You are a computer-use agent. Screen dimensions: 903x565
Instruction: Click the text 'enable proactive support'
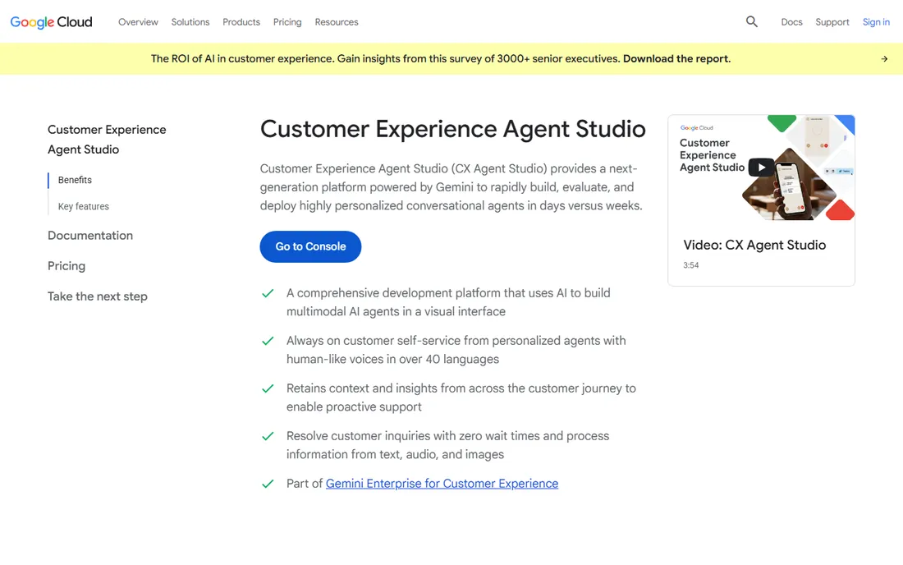(x=354, y=407)
